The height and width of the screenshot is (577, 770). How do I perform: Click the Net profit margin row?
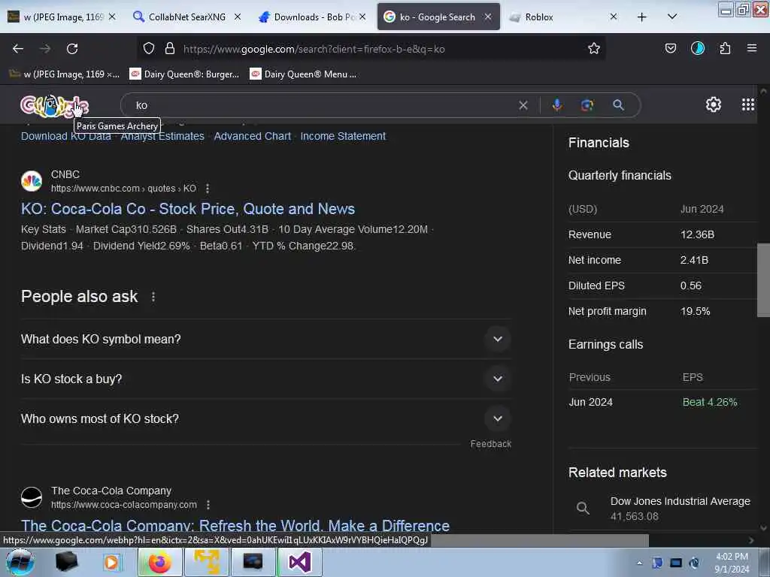coord(662,311)
